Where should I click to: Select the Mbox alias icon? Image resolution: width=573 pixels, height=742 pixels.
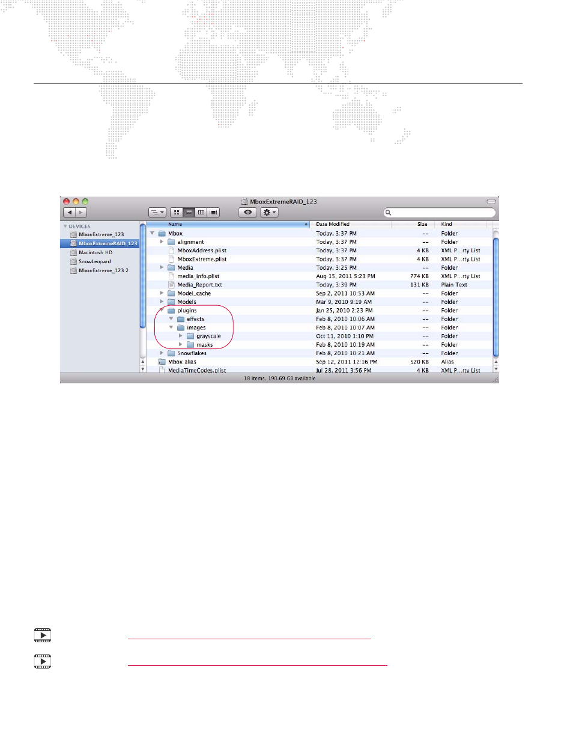point(162,362)
